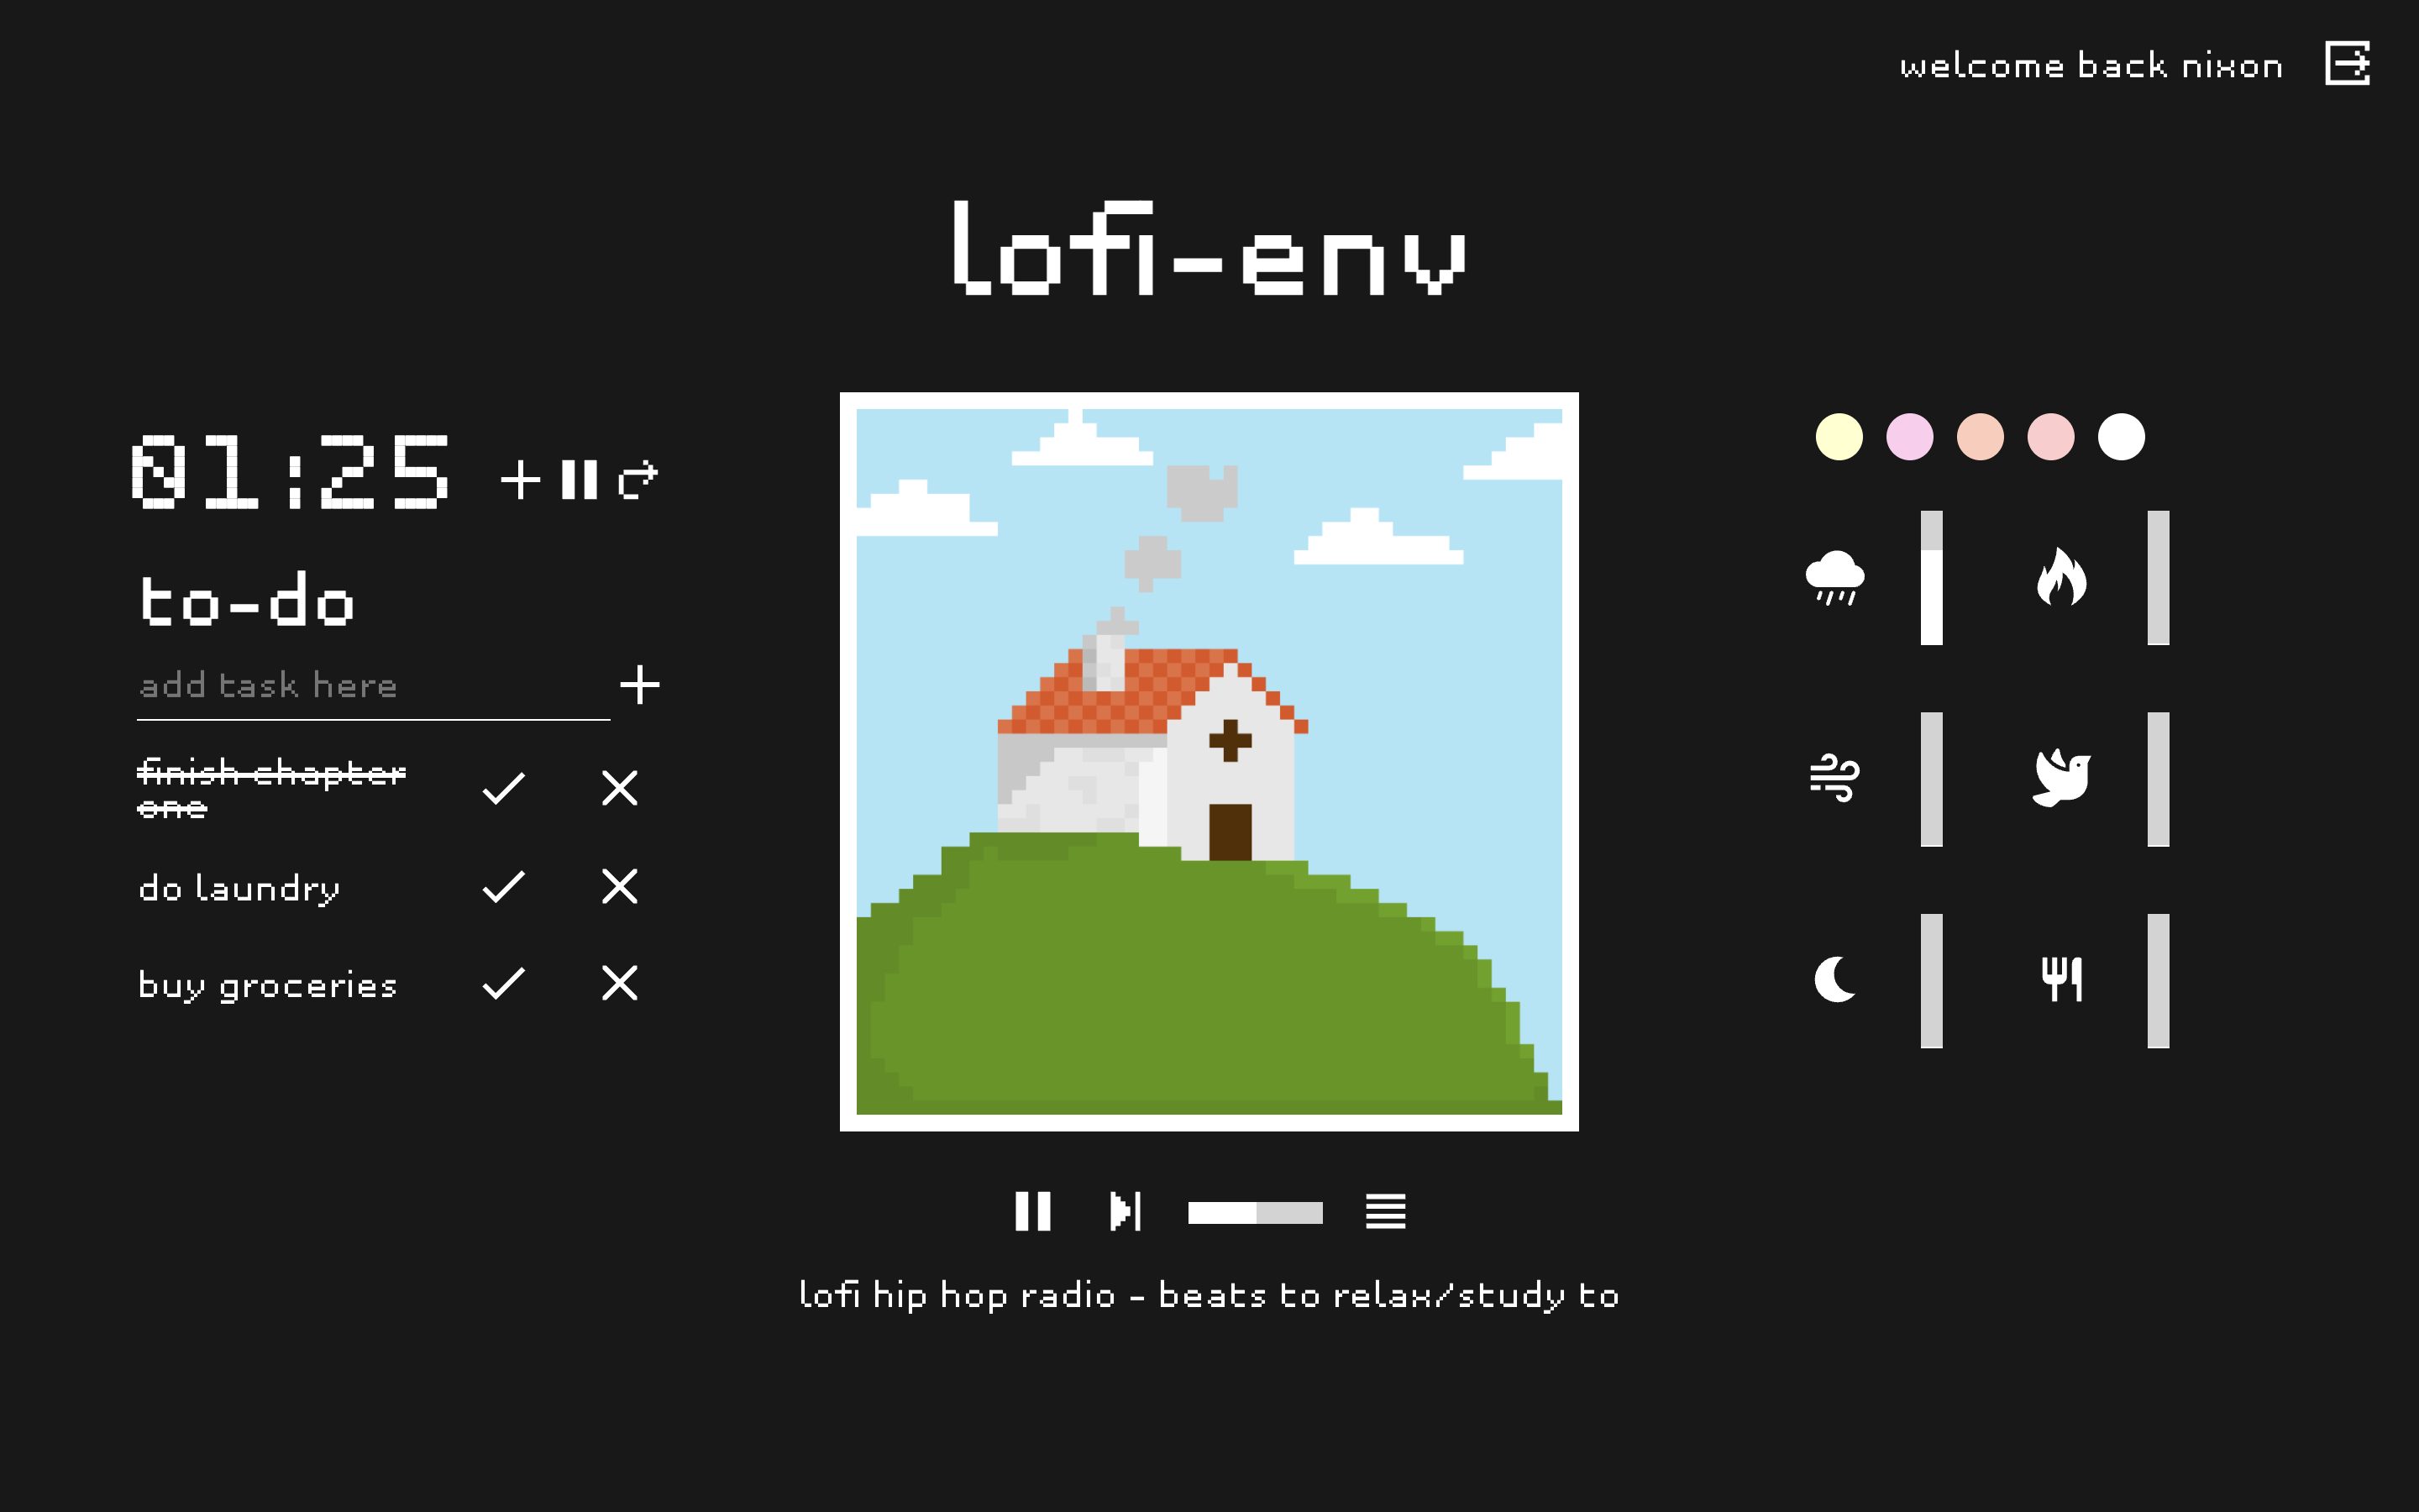Skip to next track button

coord(1121,1210)
